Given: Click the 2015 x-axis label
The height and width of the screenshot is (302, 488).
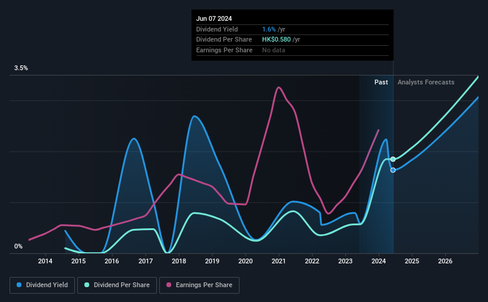Looking at the screenshot, I should [x=78, y=261].
